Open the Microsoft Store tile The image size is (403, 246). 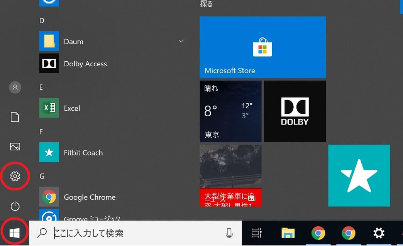[x=262, y=47]
